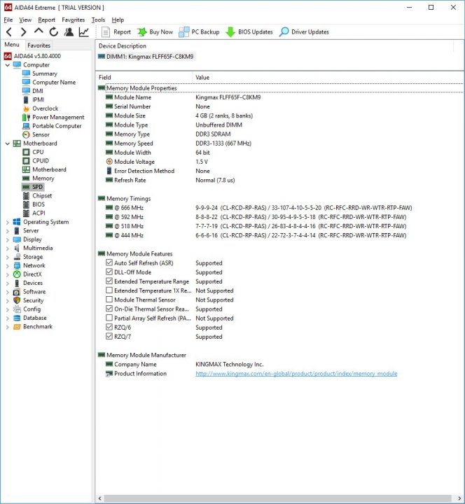This screenshot has width=465, height=504.
Task: Select the Benchmark icon in tree
Action: [x=17, y=327]
